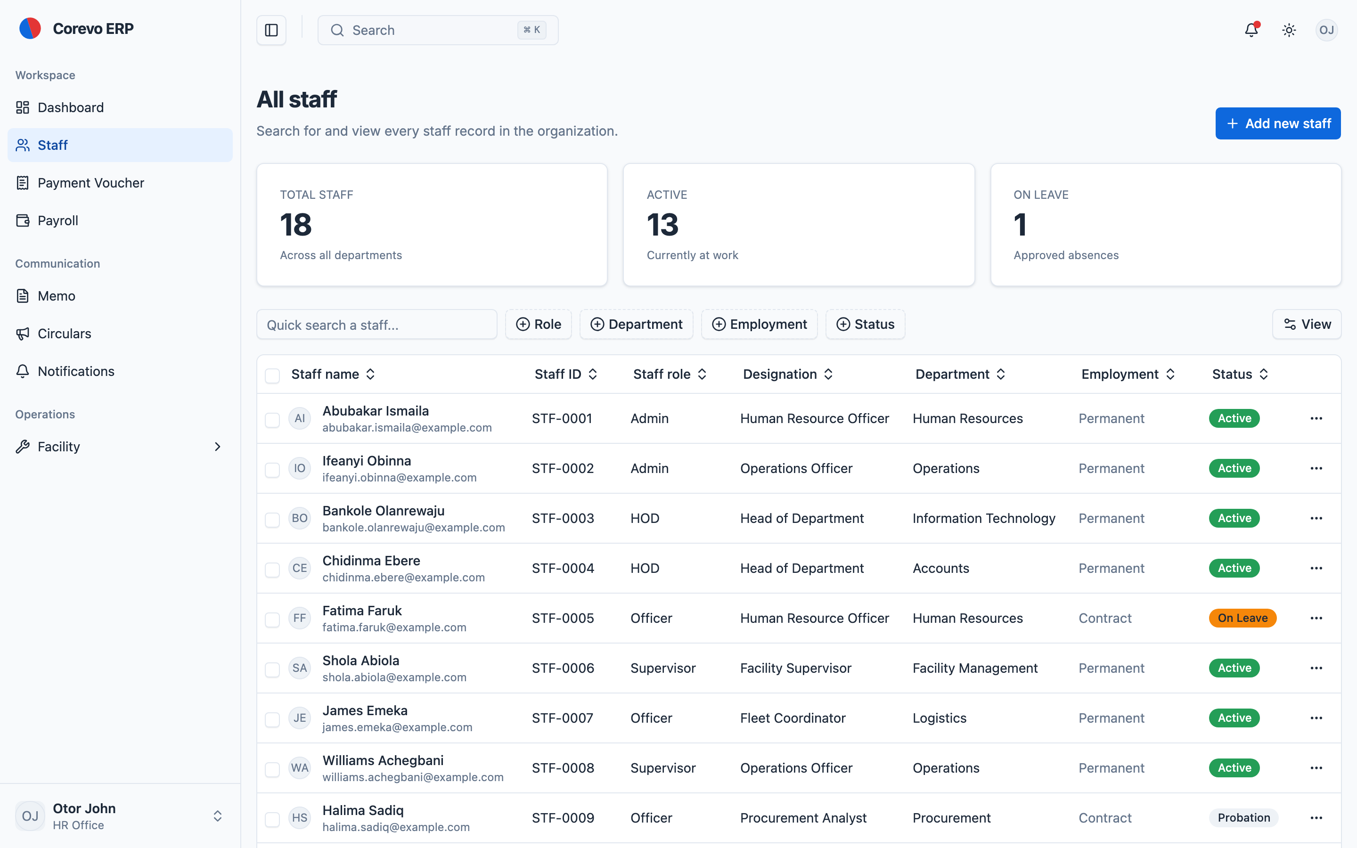This screenshot has height=848, width=1357.
Task: Expand the Facility sidebar section
Action: click(120, 447)
